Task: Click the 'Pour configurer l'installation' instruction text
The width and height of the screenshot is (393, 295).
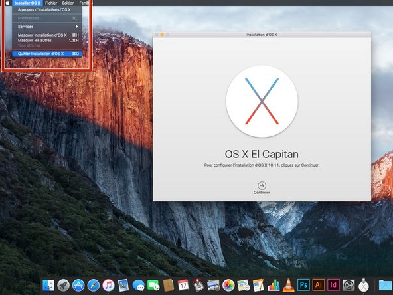Action: 262,165
